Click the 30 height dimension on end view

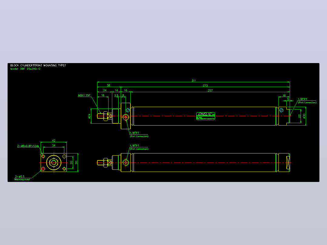[76, 163]
